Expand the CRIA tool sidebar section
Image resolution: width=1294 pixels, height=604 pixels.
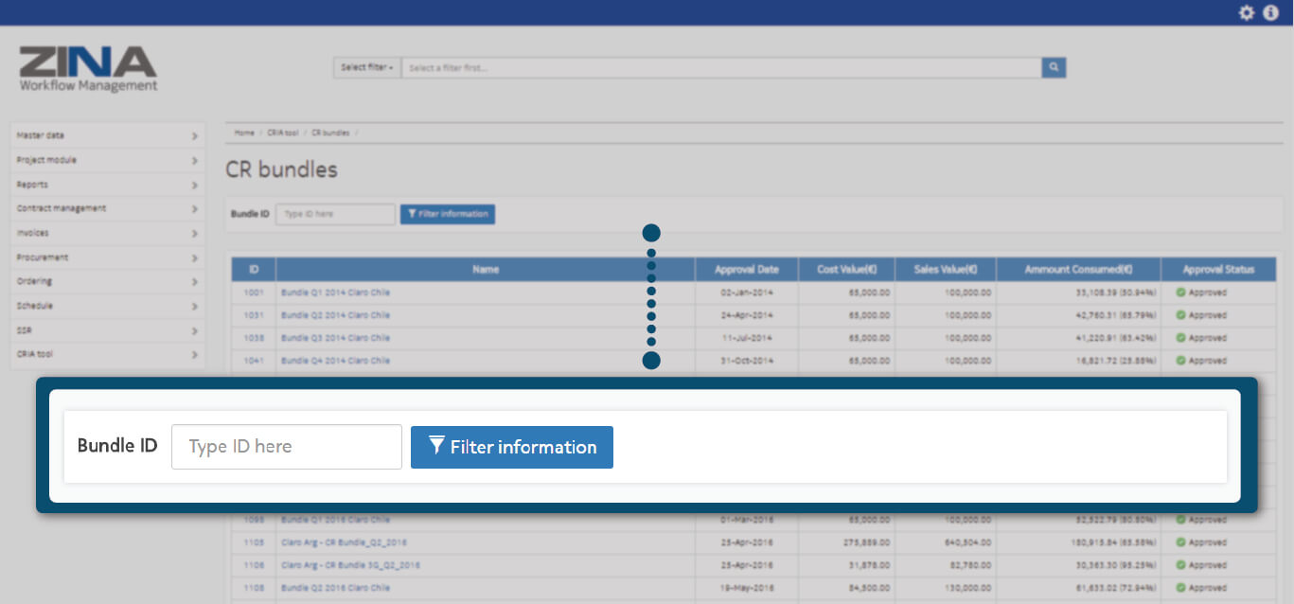pyautogui.click(x=106, y=354)
